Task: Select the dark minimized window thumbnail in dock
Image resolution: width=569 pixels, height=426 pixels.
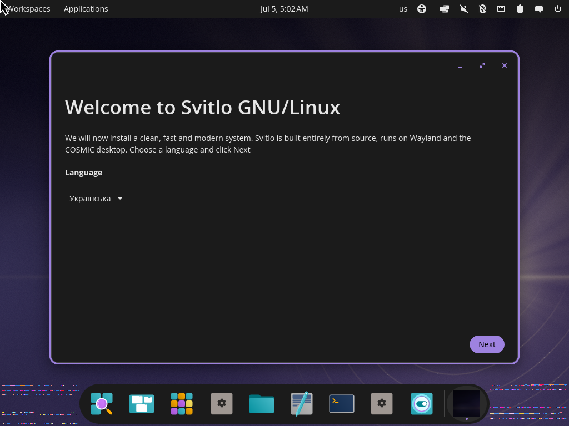Action: tap(467, 404)
